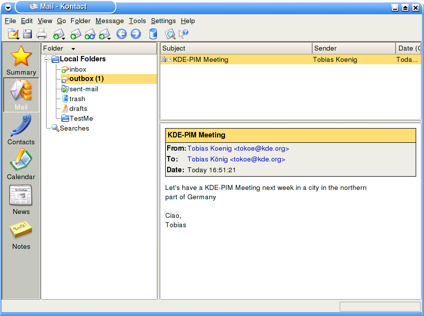This screenshot has height=316, width=424.
Task: Open the trash folder
Action: [x=73, y=99]
